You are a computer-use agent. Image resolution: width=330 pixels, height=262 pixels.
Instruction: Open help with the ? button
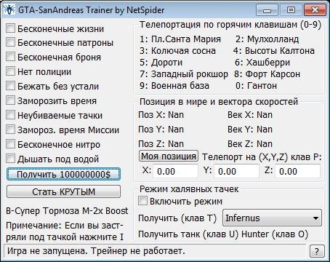[317, 251]
